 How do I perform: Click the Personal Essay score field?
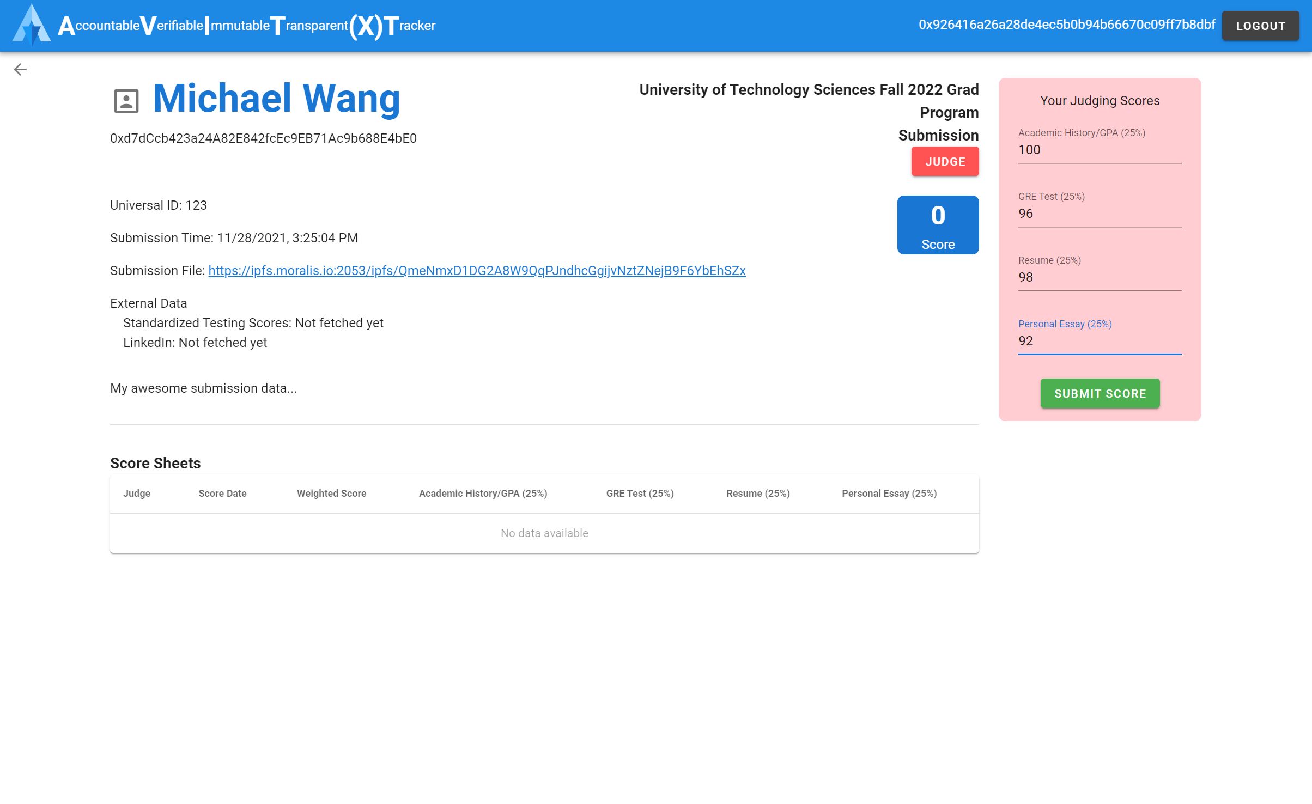pos(1099,341)
